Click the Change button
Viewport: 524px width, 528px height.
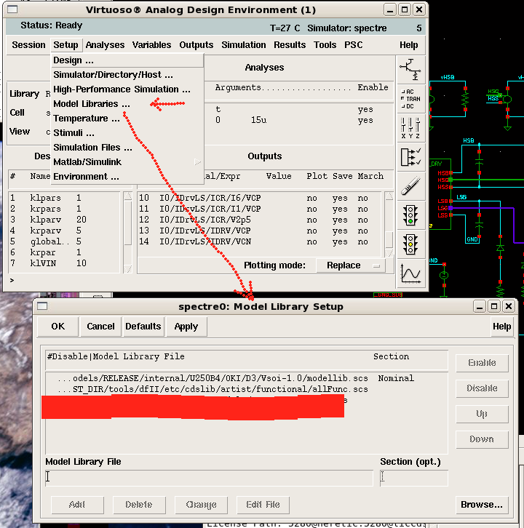point(201,505)
